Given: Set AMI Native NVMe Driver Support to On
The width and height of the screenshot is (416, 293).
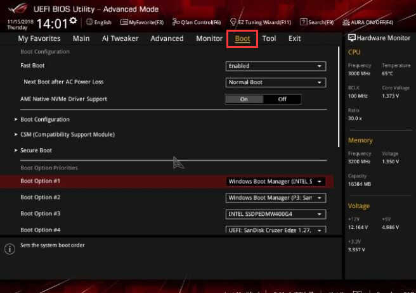Looking at the screenshot, I should coord(244,99).
